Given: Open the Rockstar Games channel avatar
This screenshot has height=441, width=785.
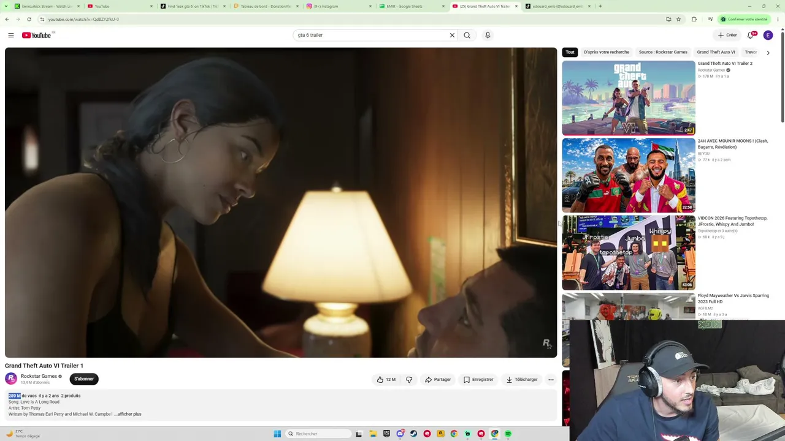Looking at the screenshot, I should click(11, 379).
